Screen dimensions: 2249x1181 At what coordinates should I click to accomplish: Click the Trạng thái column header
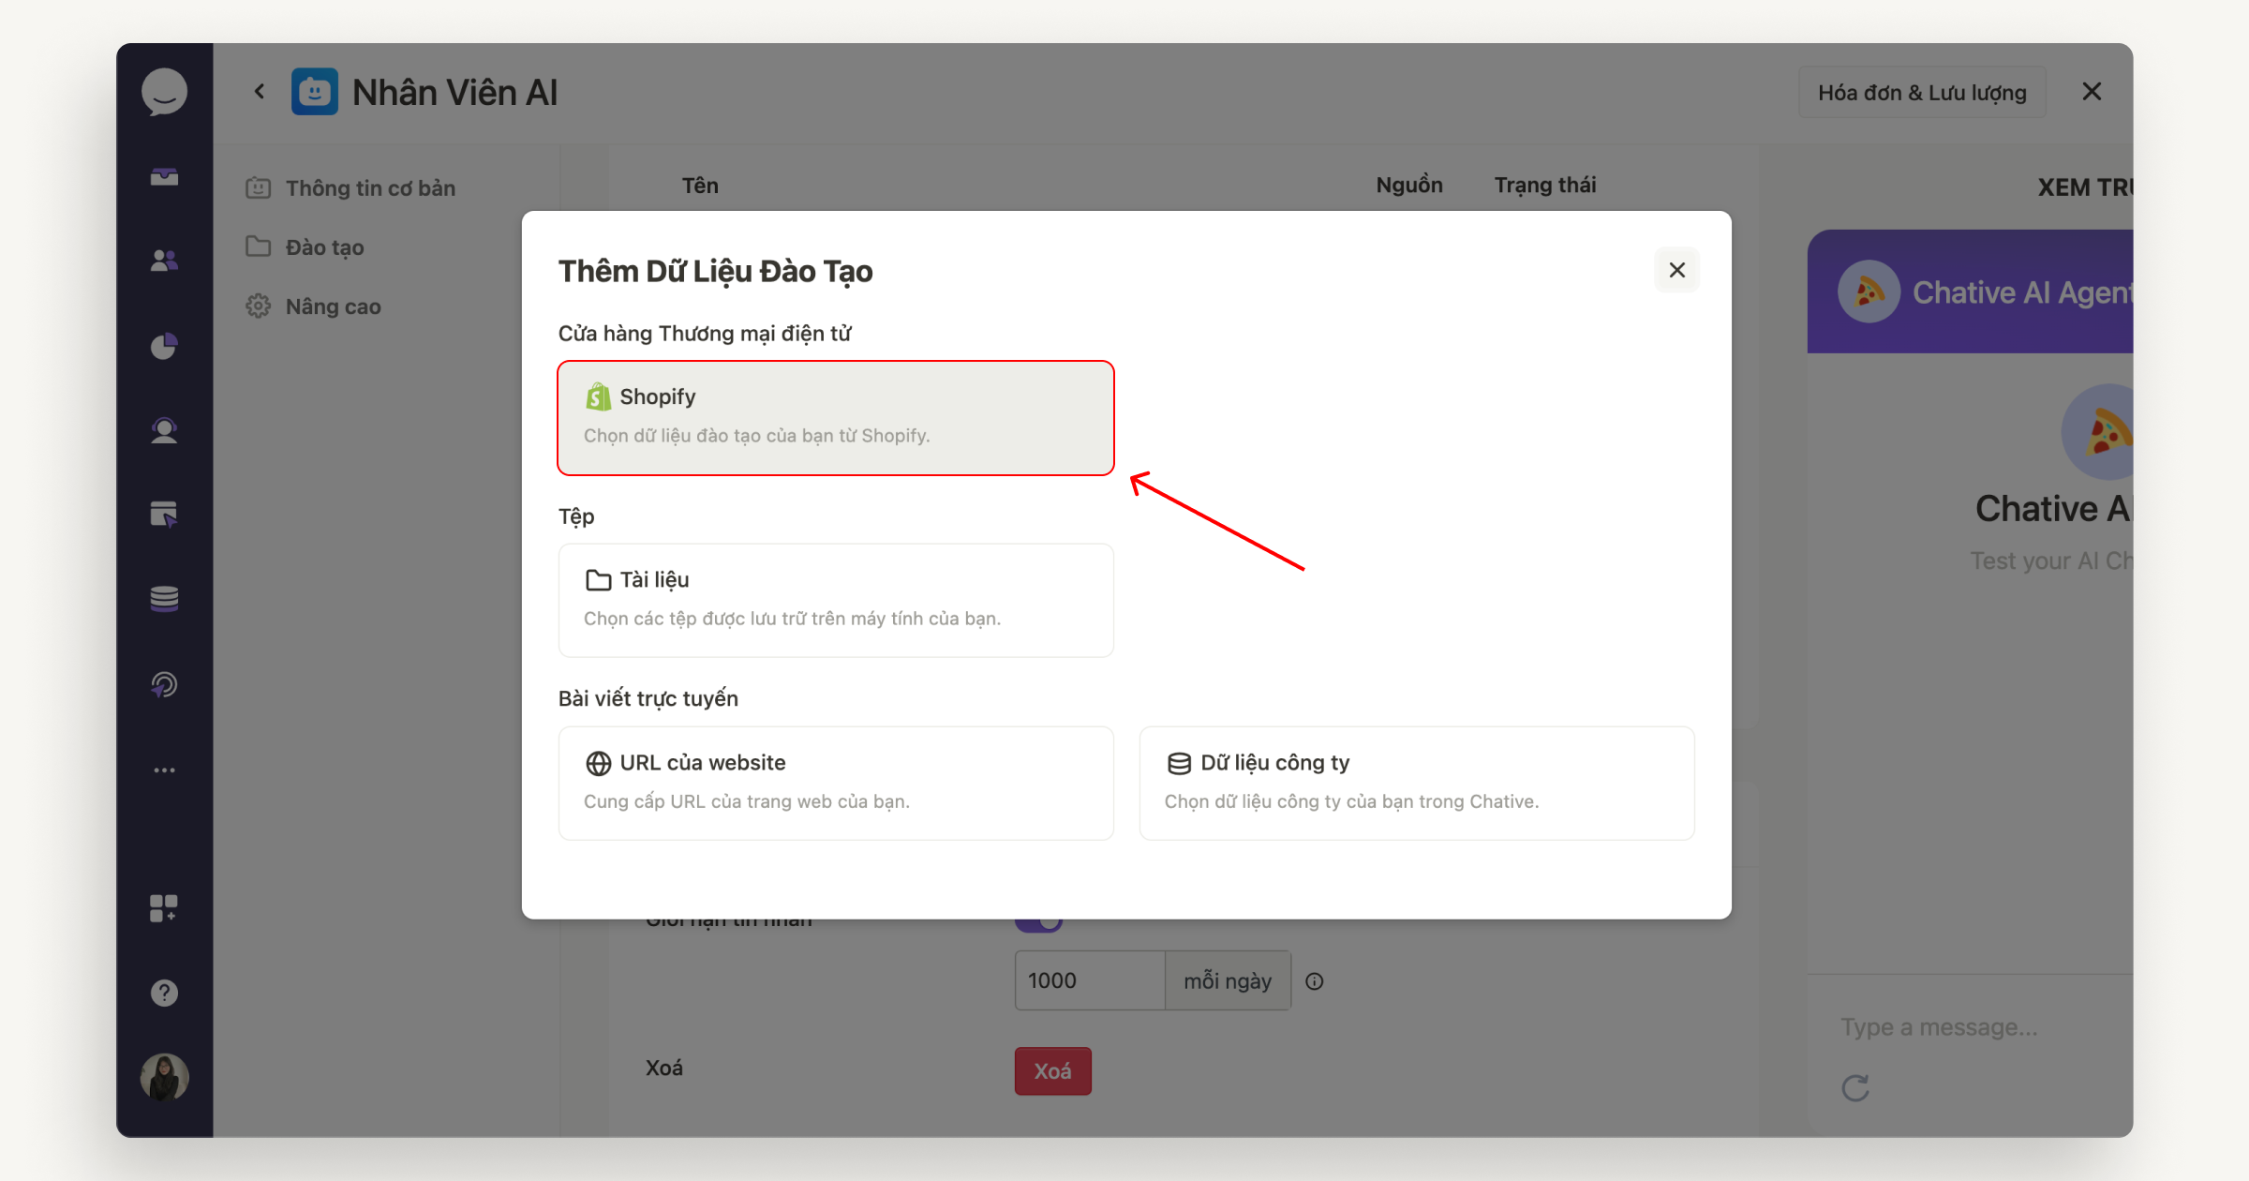click(x=1545, y=186)
